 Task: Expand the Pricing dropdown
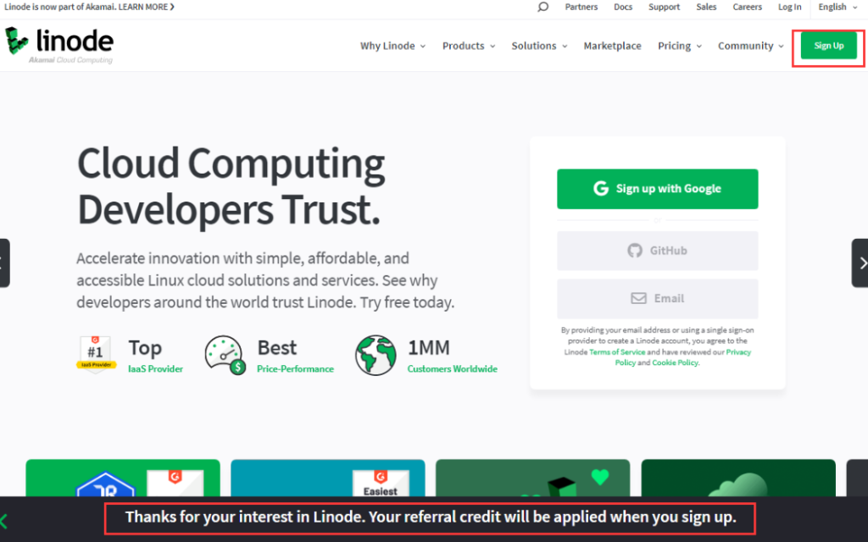(x=679, y=46)
